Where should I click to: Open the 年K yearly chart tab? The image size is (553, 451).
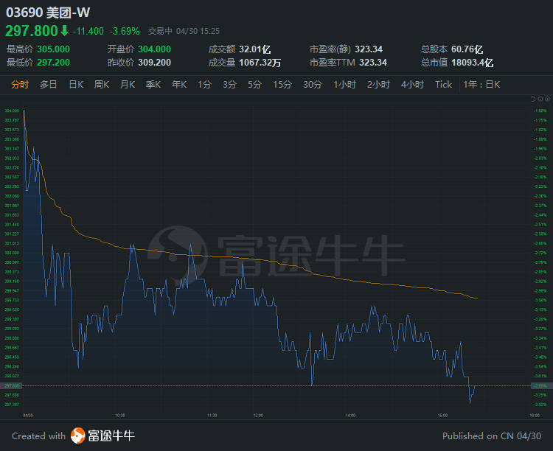click(179, 85)
